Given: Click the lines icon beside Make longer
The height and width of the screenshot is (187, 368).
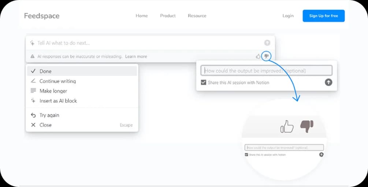Looking at the screenshot, I should 33,91.
